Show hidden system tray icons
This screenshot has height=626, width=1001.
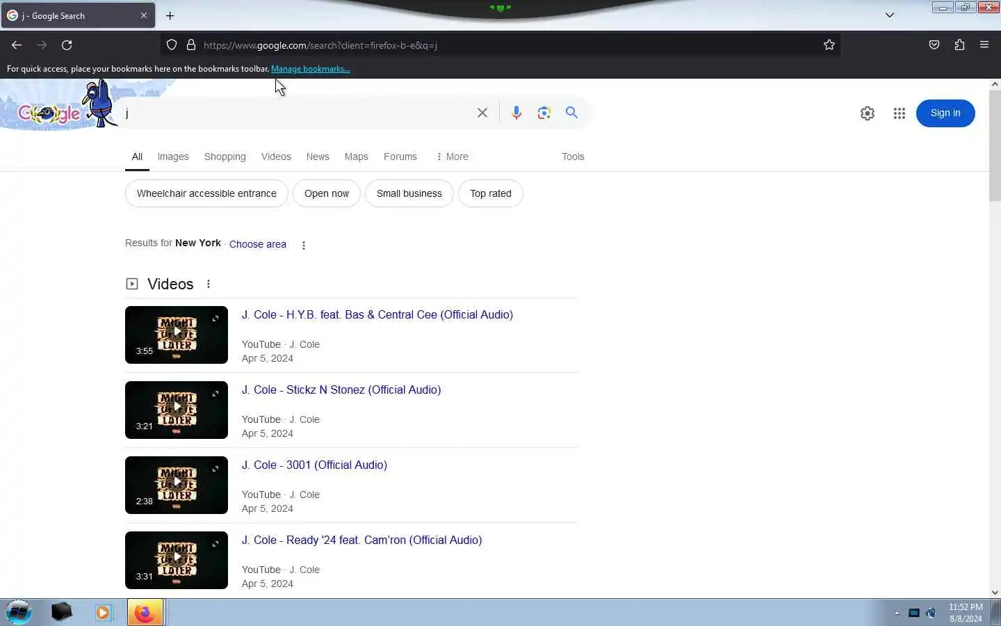click(897, 613)
